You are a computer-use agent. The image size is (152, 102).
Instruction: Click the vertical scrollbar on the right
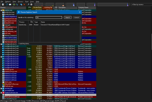point(151,42)
